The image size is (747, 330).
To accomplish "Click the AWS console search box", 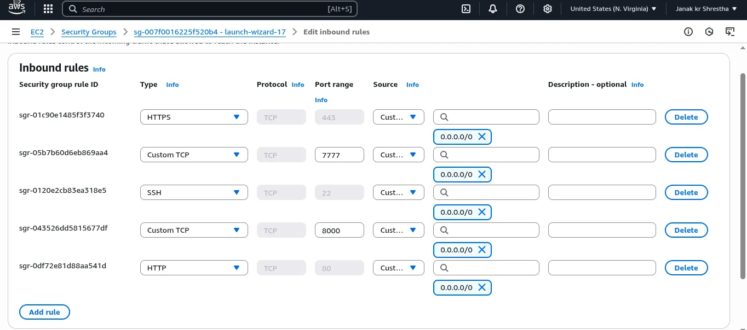I will point(210,9).
